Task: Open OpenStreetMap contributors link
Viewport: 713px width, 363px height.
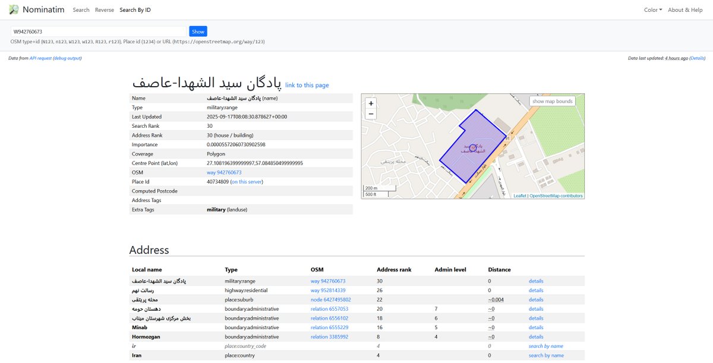Action: point(556,196)
